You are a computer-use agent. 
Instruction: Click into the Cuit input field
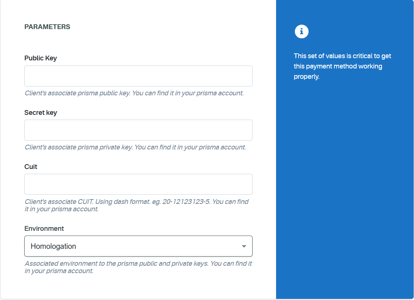point(138,184)
